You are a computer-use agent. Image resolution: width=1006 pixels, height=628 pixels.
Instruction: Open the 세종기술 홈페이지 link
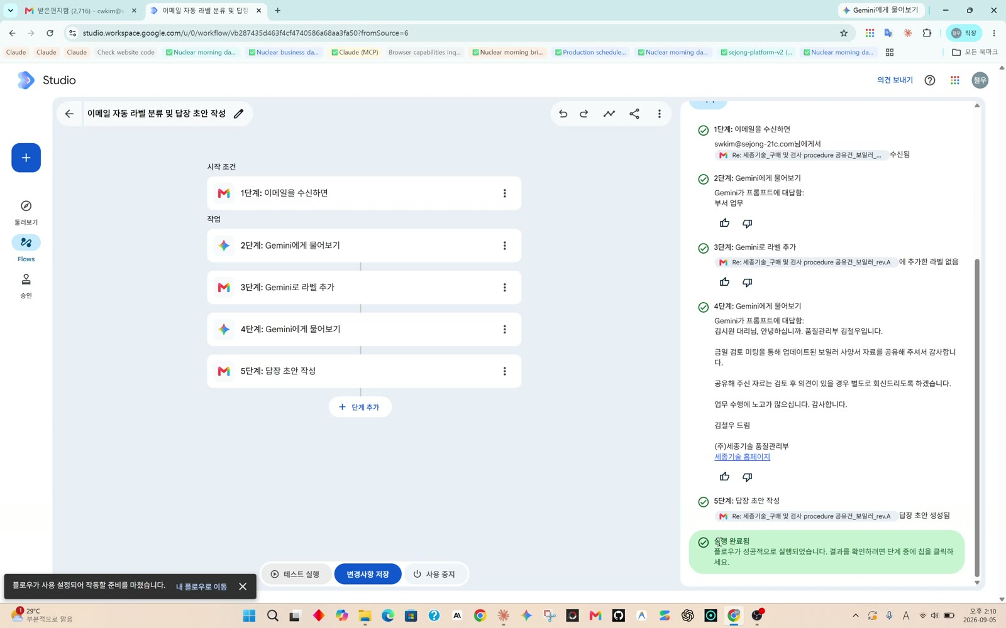click(x=742, y=457)
